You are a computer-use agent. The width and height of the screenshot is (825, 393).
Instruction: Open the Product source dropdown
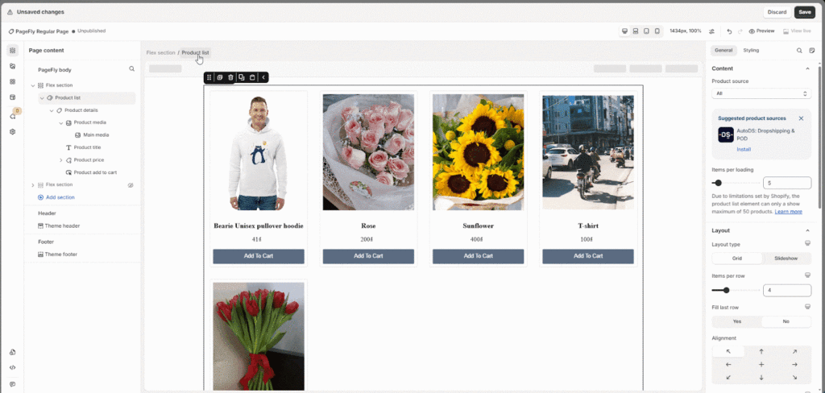click(761, 93)
